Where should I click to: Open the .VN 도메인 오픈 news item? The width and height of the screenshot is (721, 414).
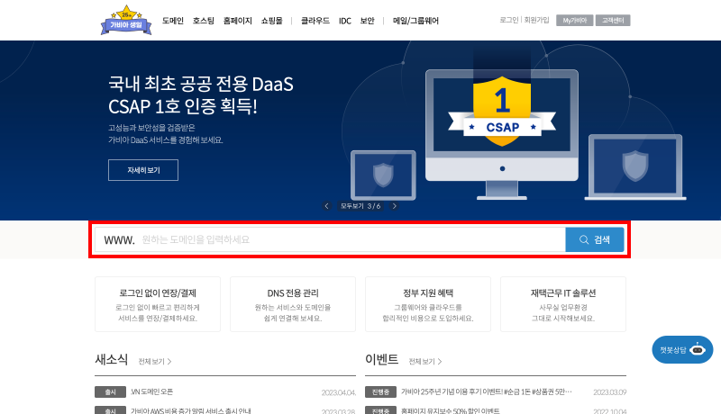pos(152,392)
